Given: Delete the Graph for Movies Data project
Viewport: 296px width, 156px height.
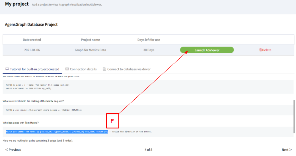Looking at the screenshot, I should [x=265, y=50].
